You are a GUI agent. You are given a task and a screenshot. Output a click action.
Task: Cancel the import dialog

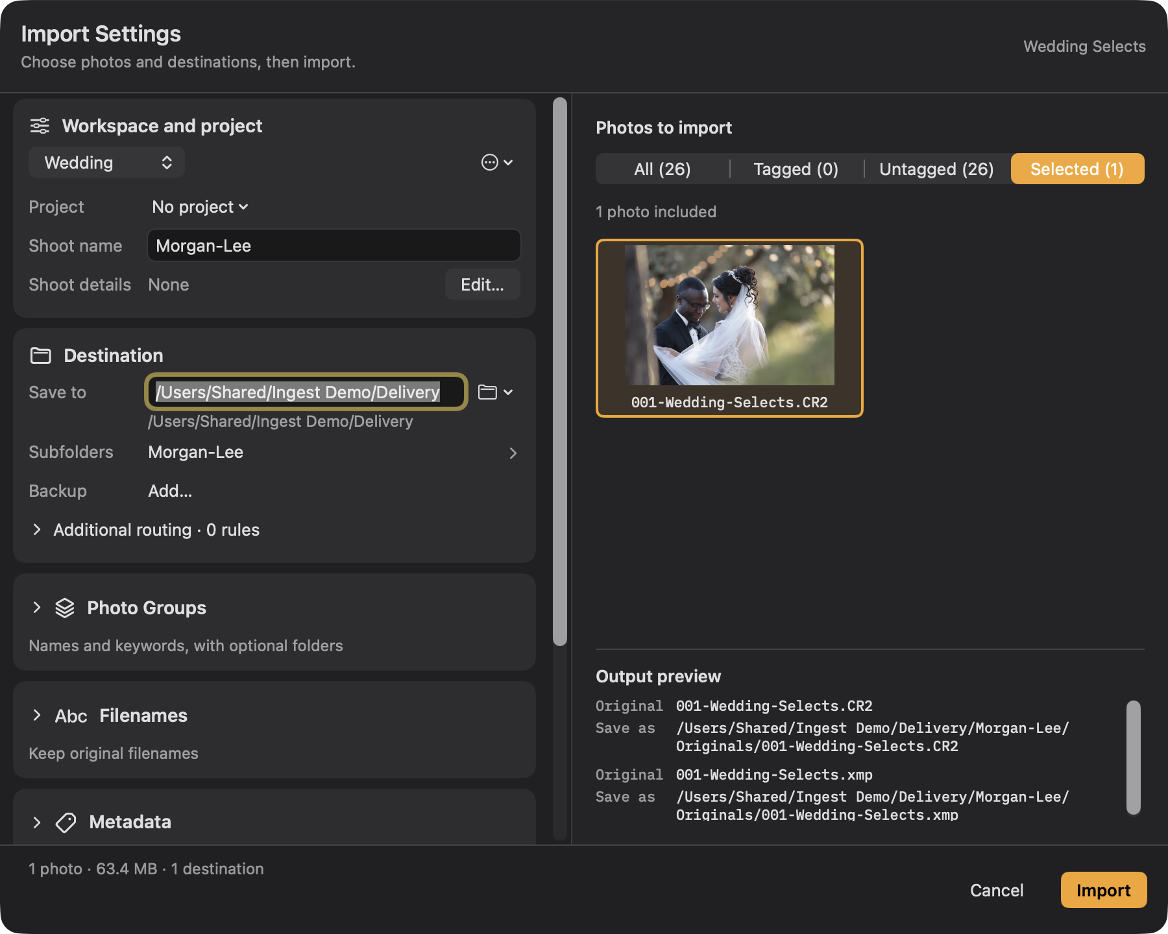(x=997, y=890)
